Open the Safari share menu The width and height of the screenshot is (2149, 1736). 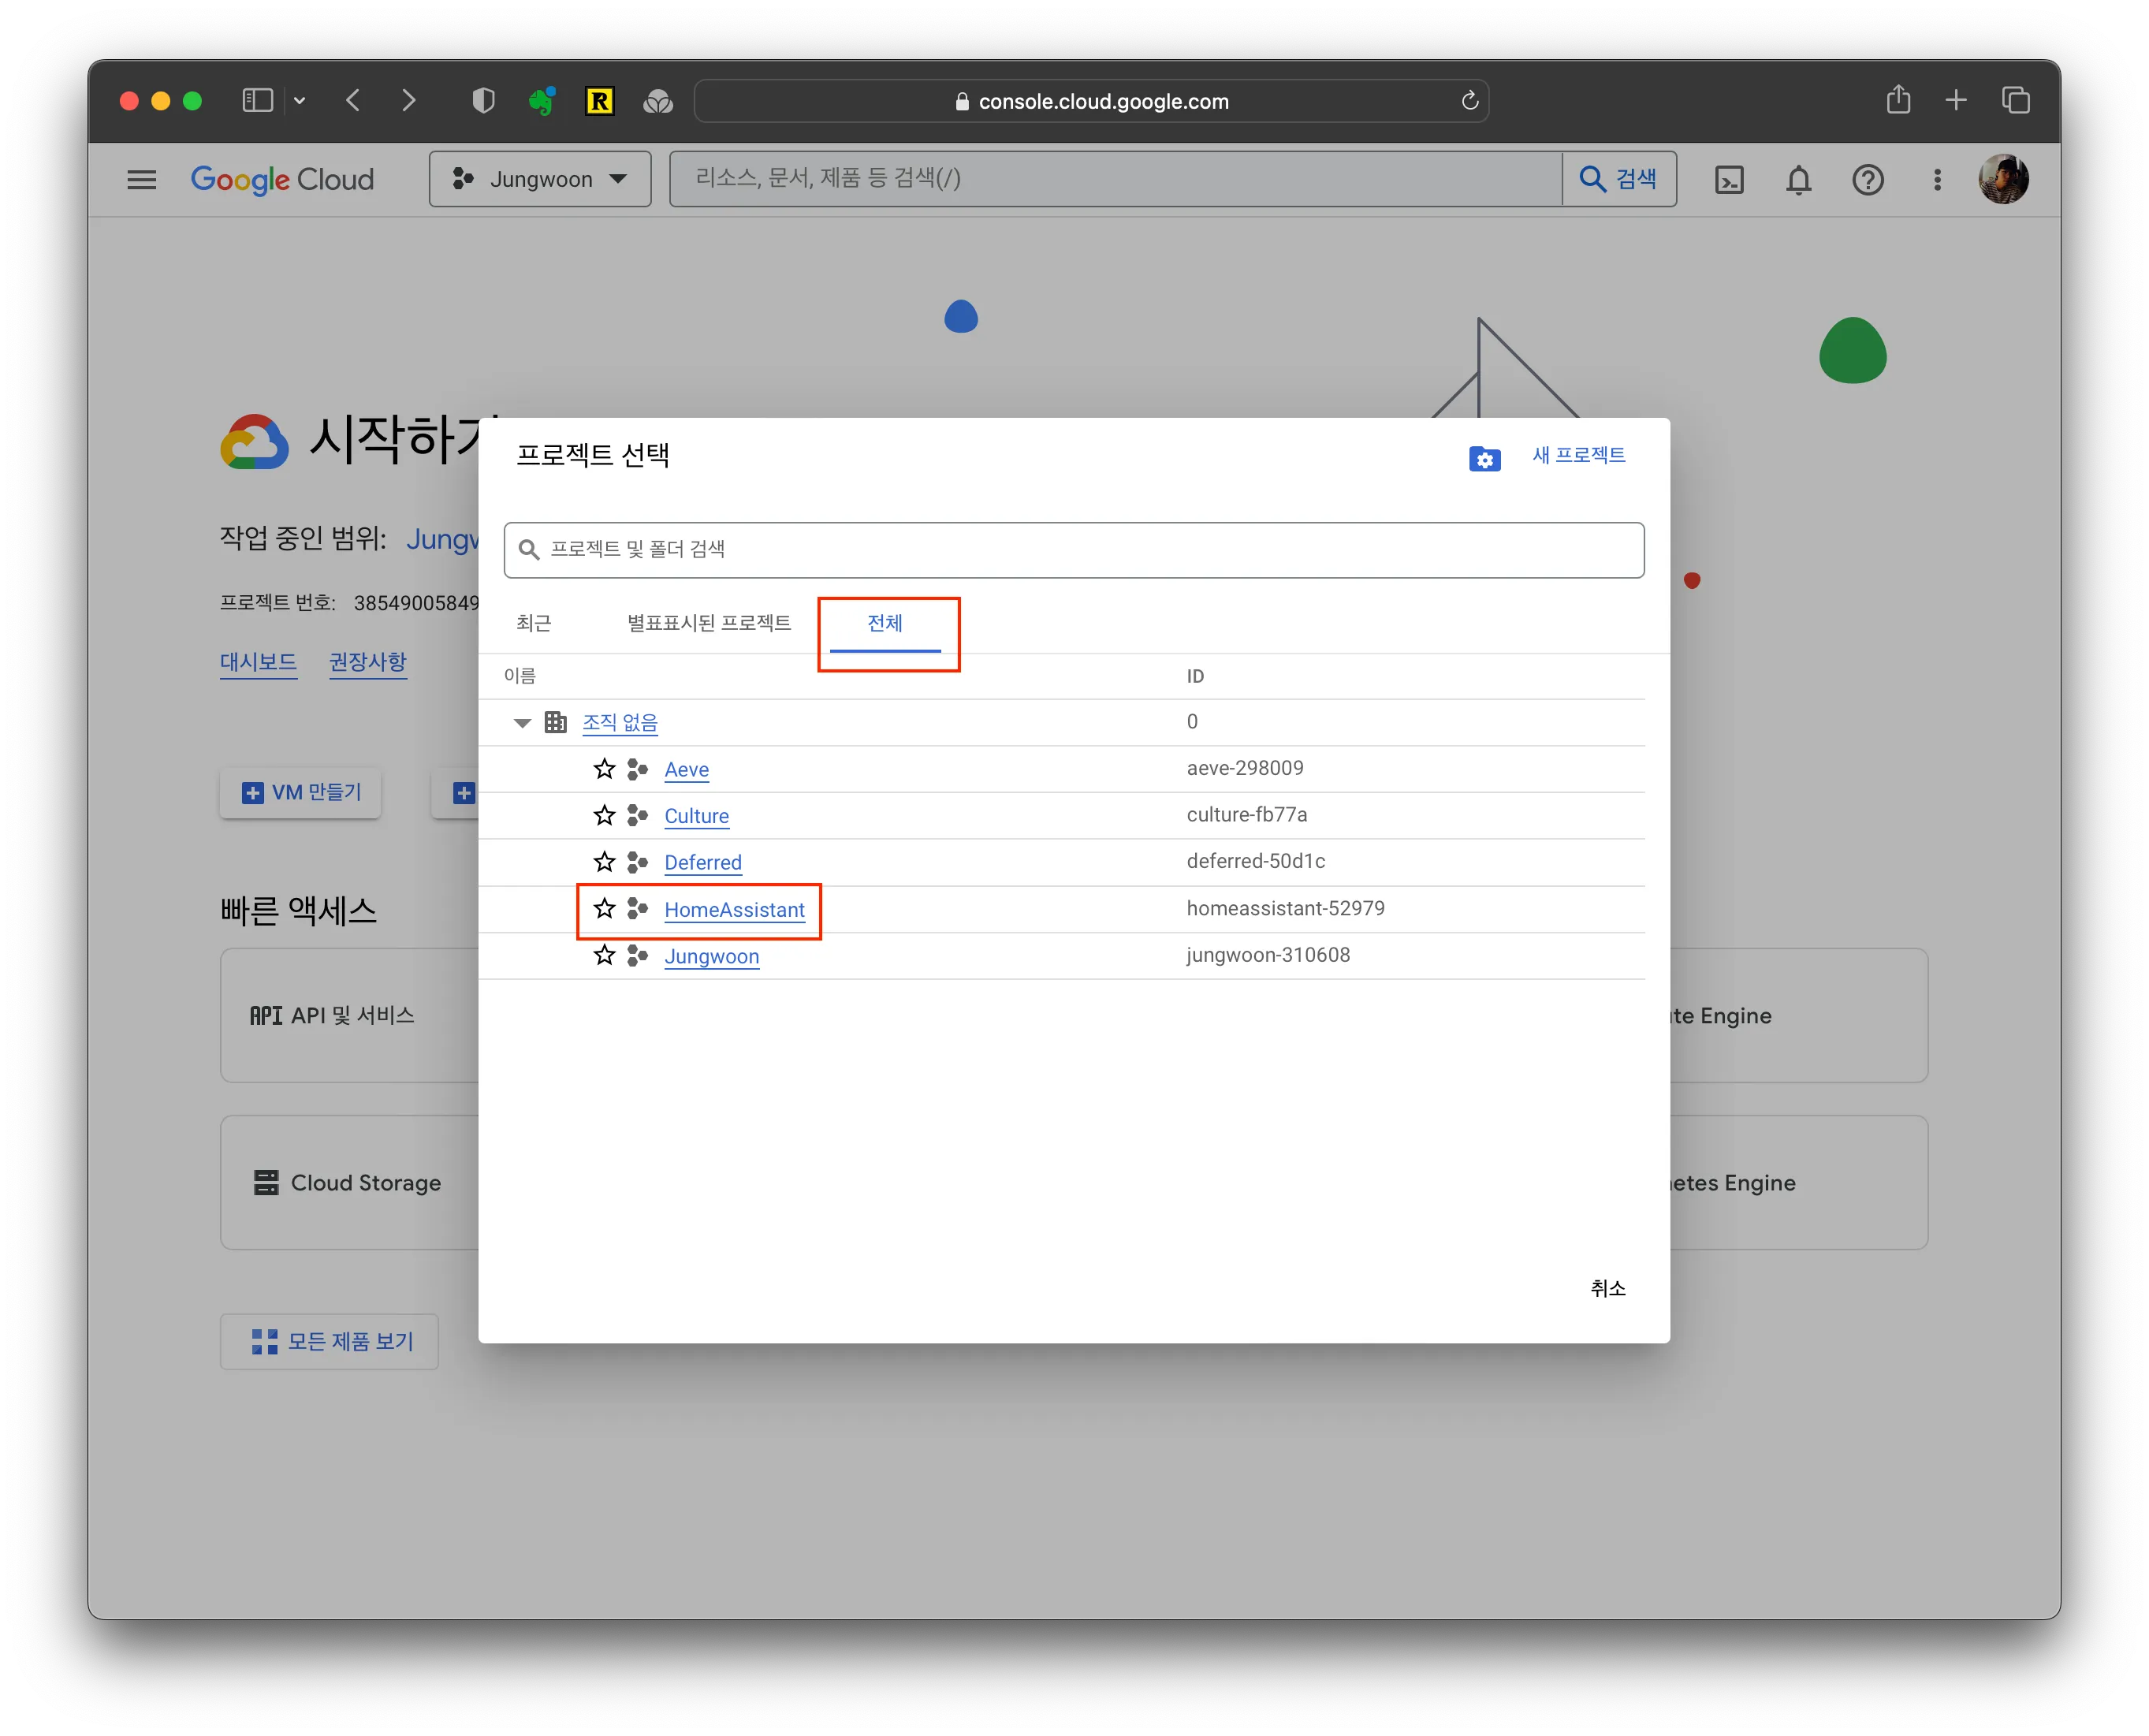coord(1898,99)
